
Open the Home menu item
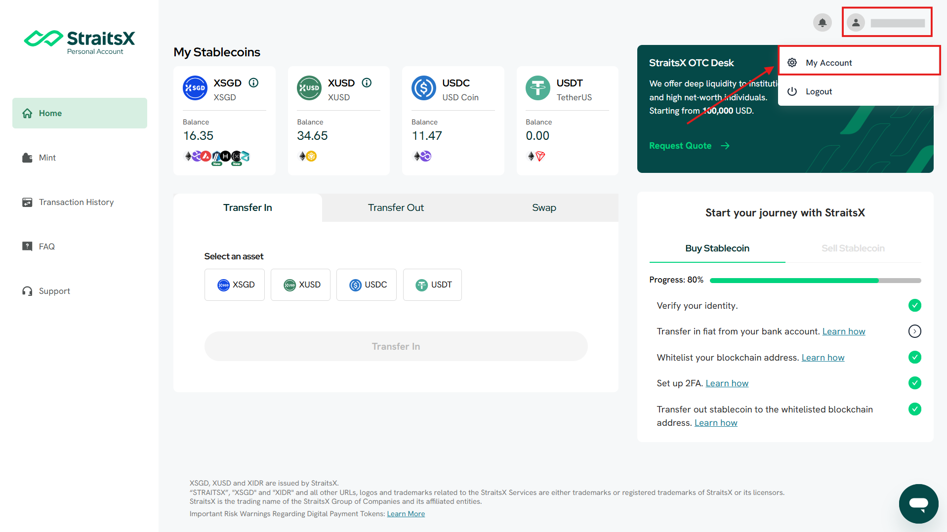click(80, 113)
